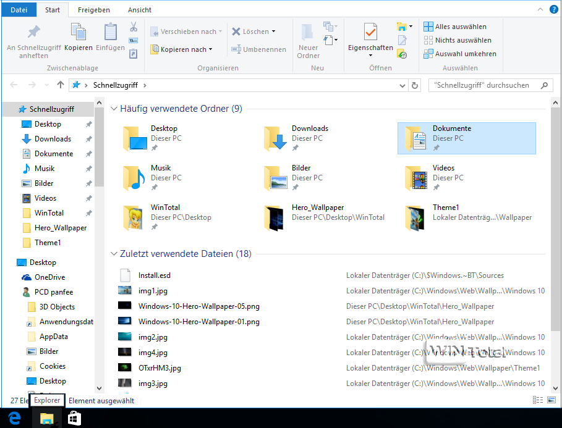Viewport: 562px width, 428px height.
Task: Select Schnellzugriff in the navigation pane
Action: click(48, 109)
